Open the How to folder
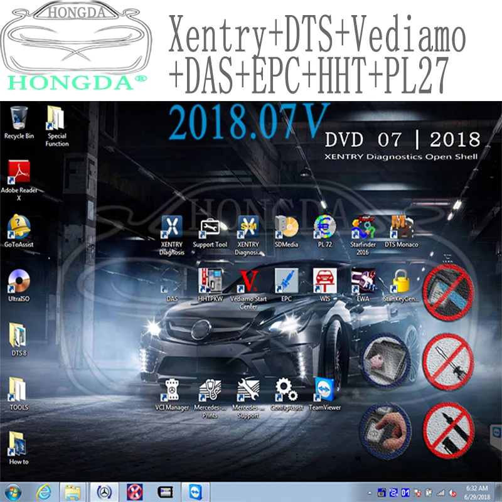Screen dimensions: 502x502 coord(19,448)
